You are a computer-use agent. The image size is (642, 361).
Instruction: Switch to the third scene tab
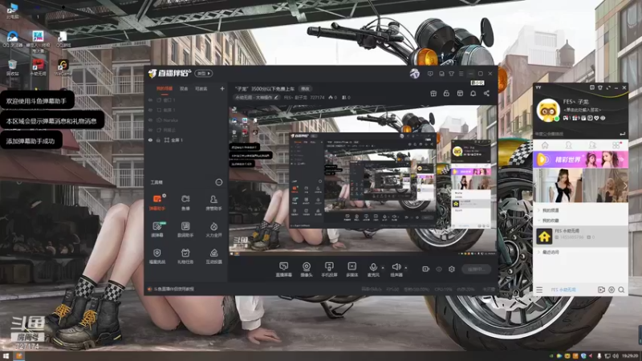[201, 89]
